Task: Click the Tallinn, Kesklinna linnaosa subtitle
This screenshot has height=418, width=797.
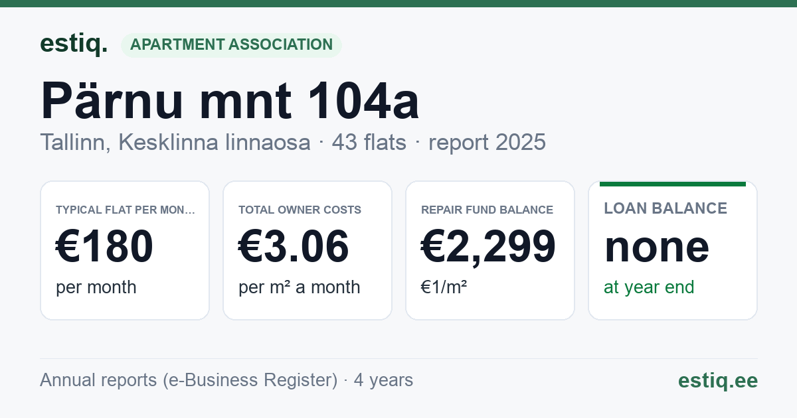Action: point(293,142)
